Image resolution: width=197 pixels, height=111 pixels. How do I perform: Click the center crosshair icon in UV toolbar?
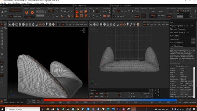click(x=121, y=24)
